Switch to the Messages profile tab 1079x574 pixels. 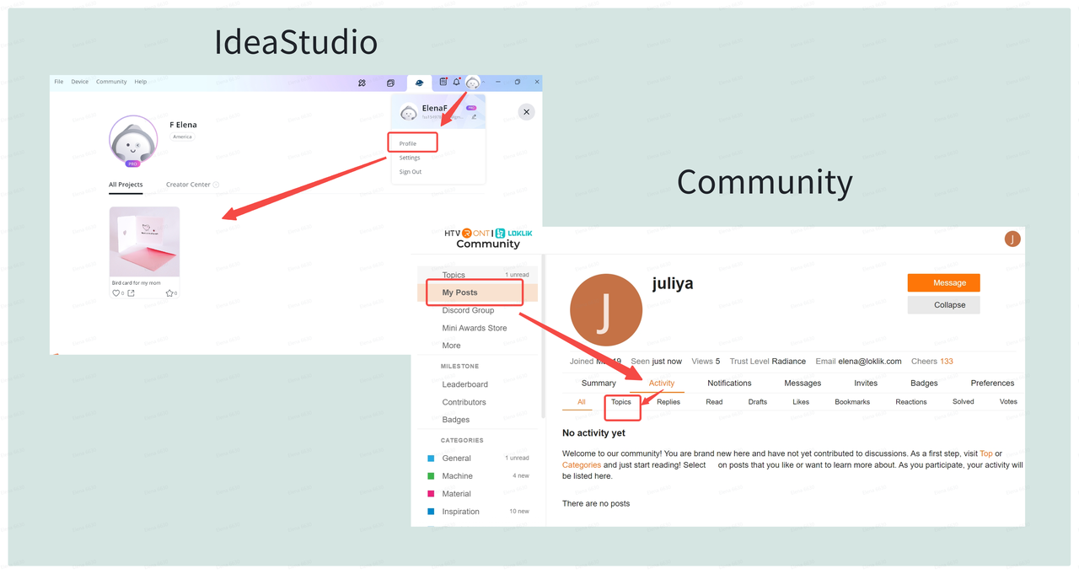tap(803, 384)
